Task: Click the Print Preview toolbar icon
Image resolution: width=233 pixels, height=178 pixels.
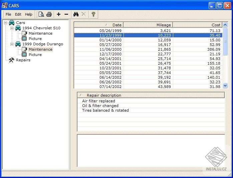Action: pos(41,14)
